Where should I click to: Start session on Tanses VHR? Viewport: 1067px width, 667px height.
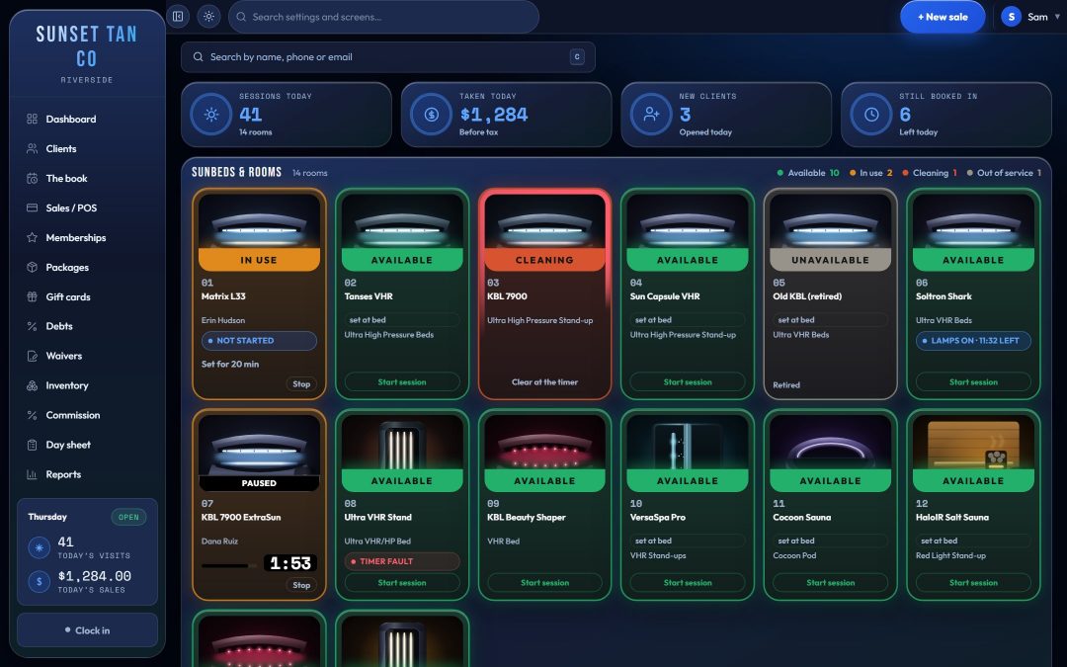coord(402,381)
